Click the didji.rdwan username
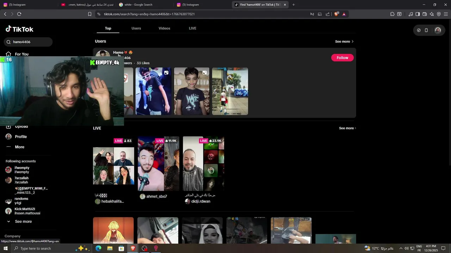 200,201
